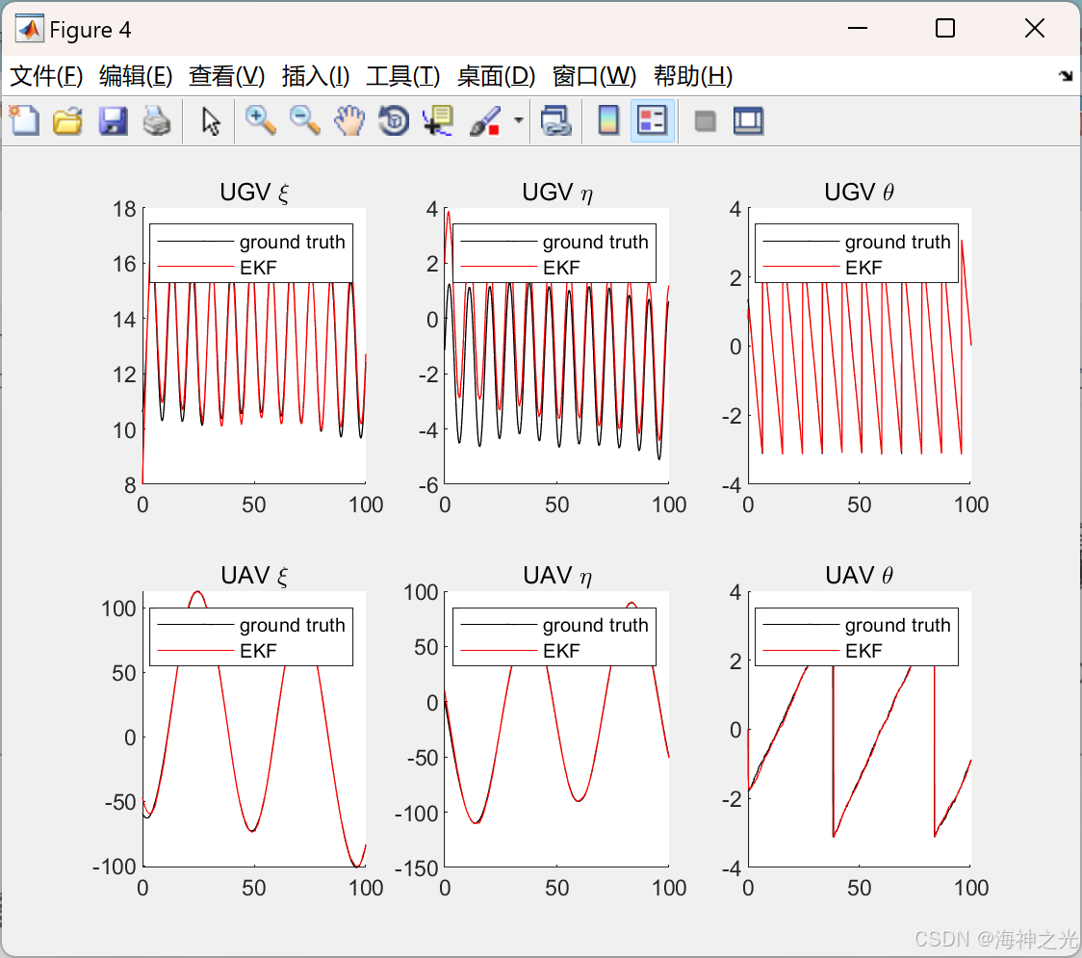Click the MATLAB logo in title bar
The image size is (1082, 958).
pyautogui.click(x=30, y=28)
